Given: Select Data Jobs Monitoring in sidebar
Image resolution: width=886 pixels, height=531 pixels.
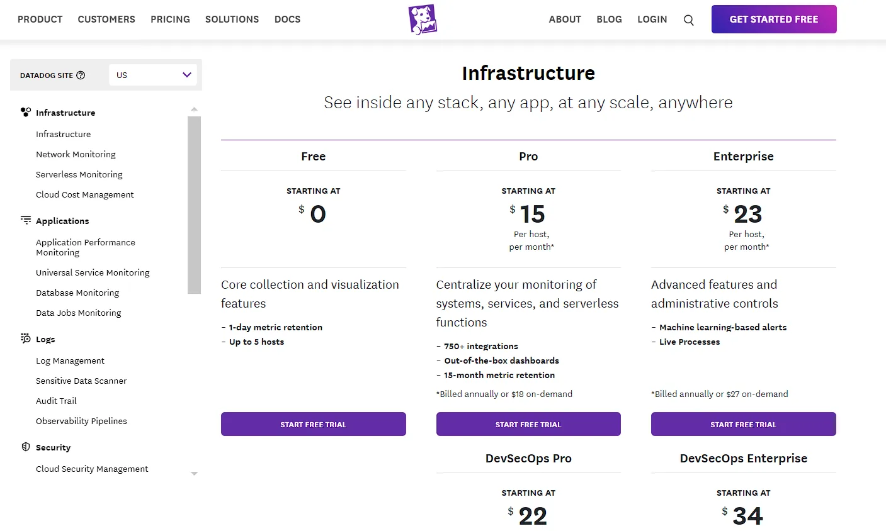Looking at the screenshot, I should (x=79, y=313).
